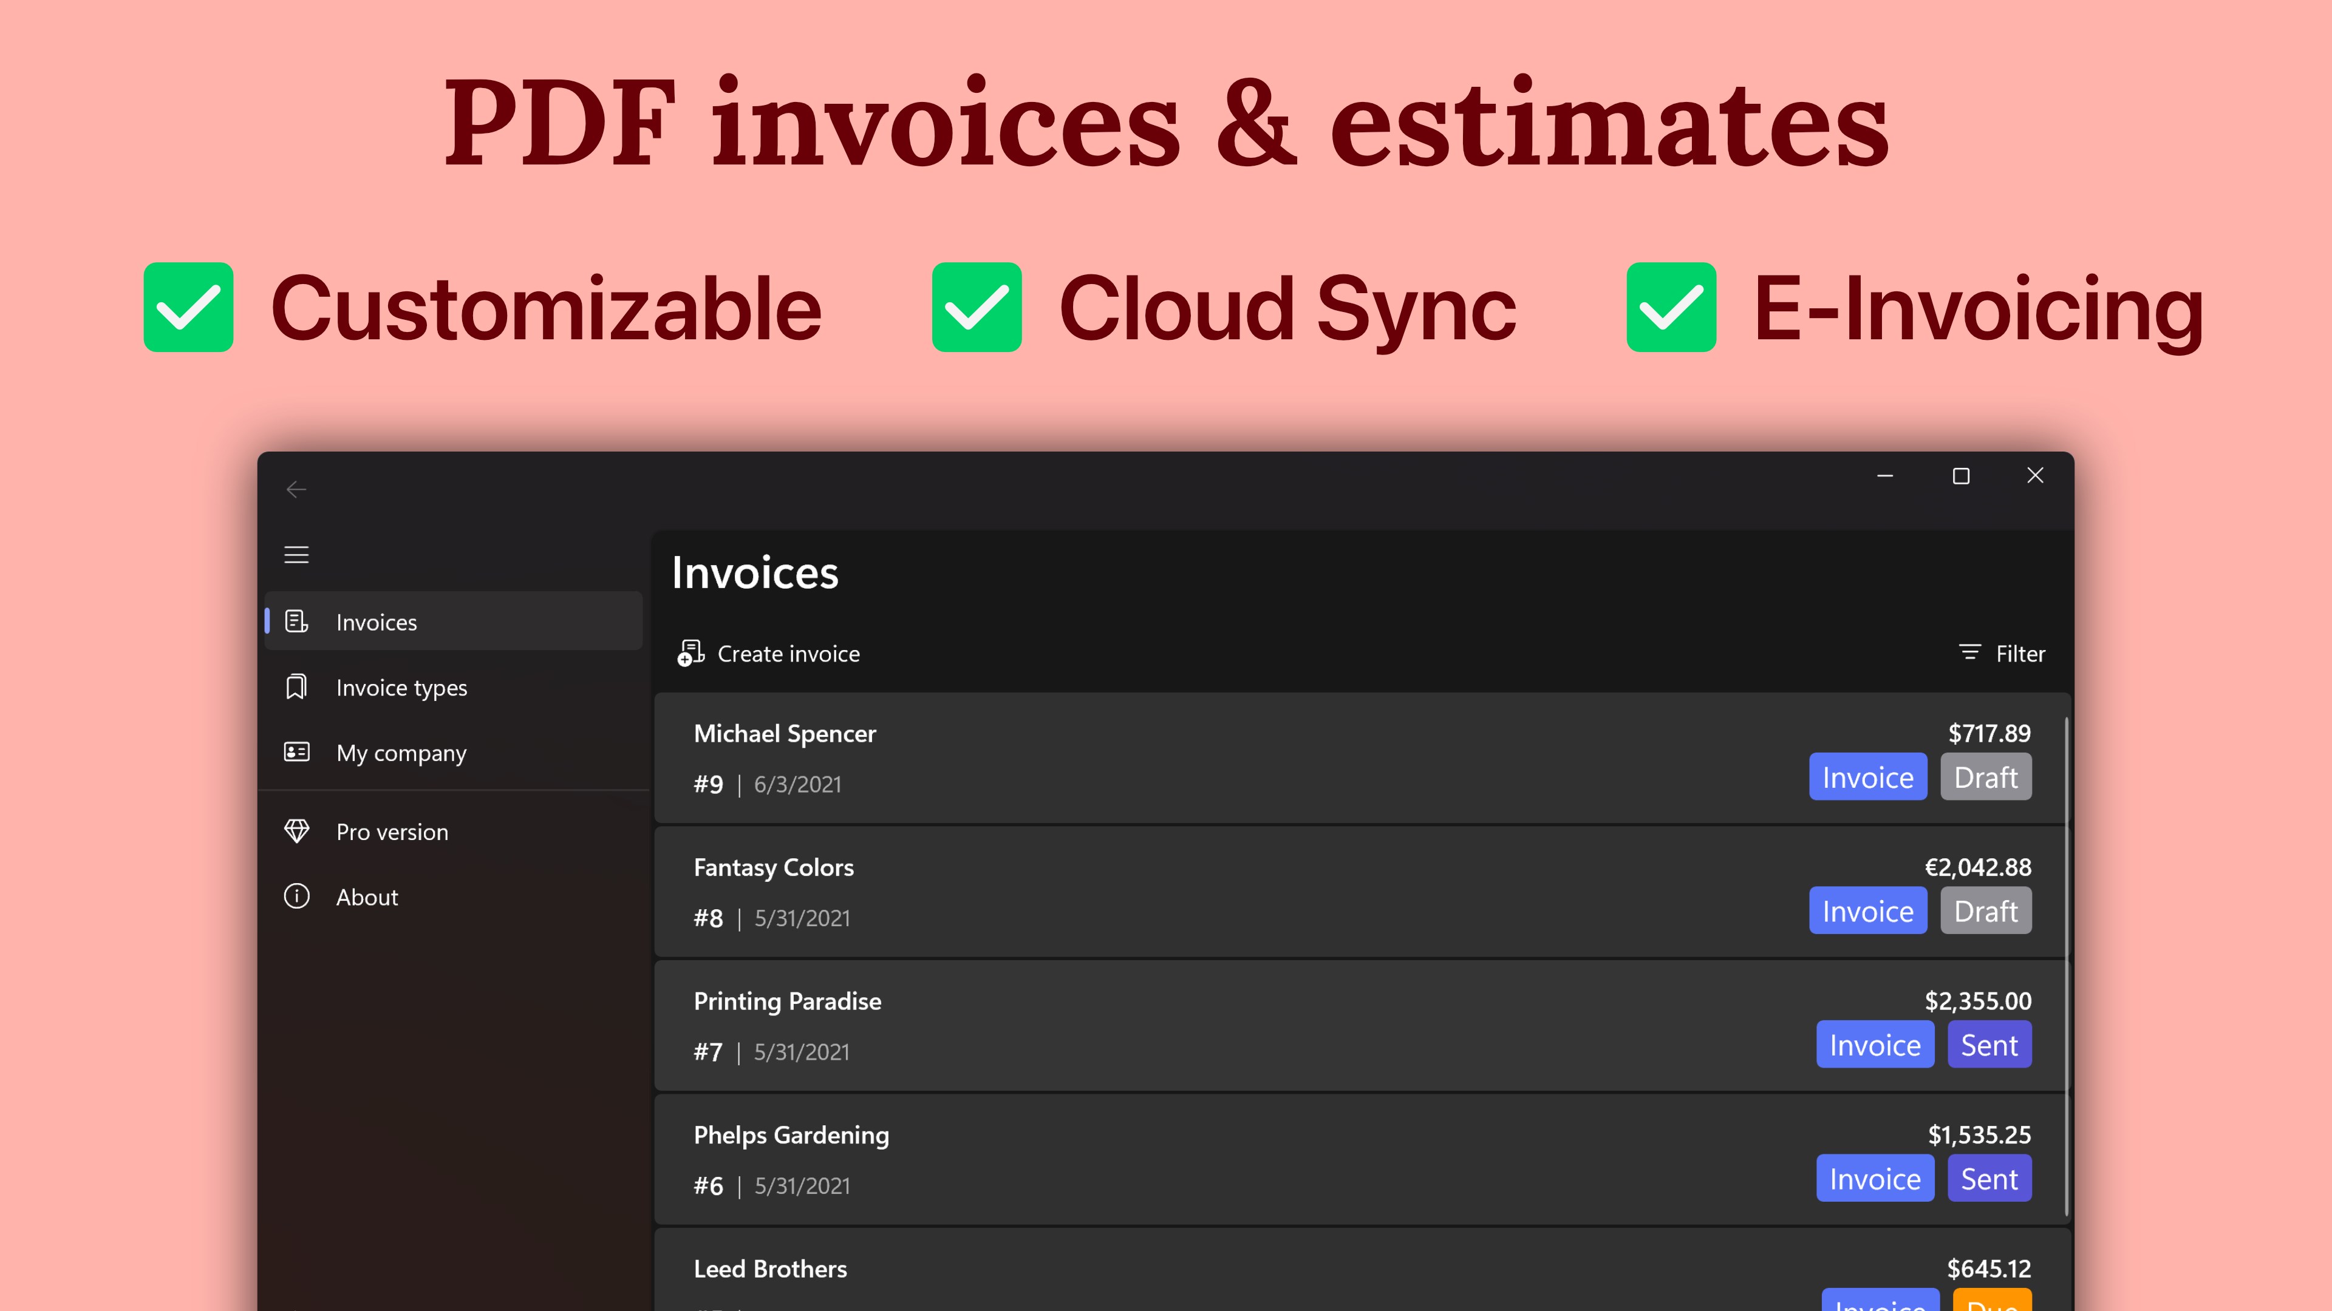Click the hamburger menu icon

(296, 555)
